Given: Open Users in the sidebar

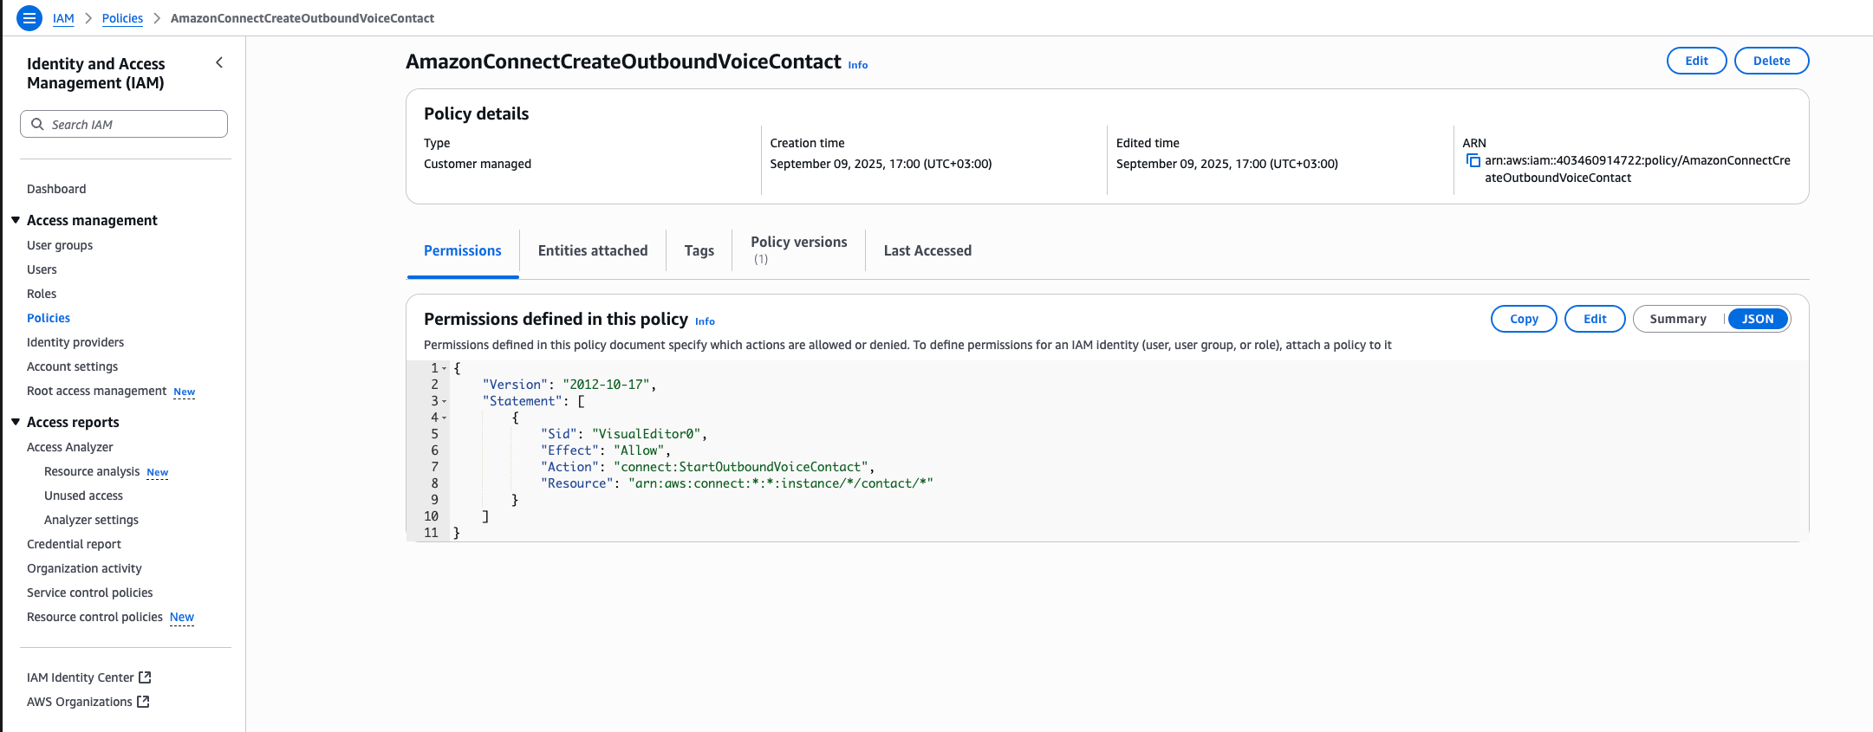Looking at the screenshot, I should click(x=42, y=269).
